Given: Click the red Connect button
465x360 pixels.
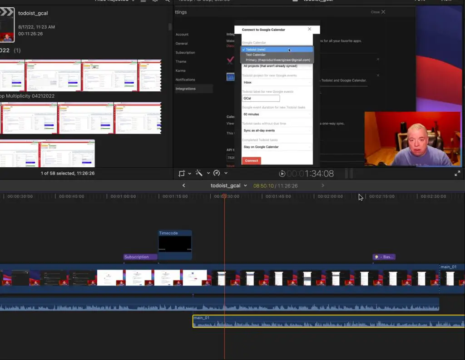Looking at the screenshot, I should pyautogui.click(x=251, y=160).
